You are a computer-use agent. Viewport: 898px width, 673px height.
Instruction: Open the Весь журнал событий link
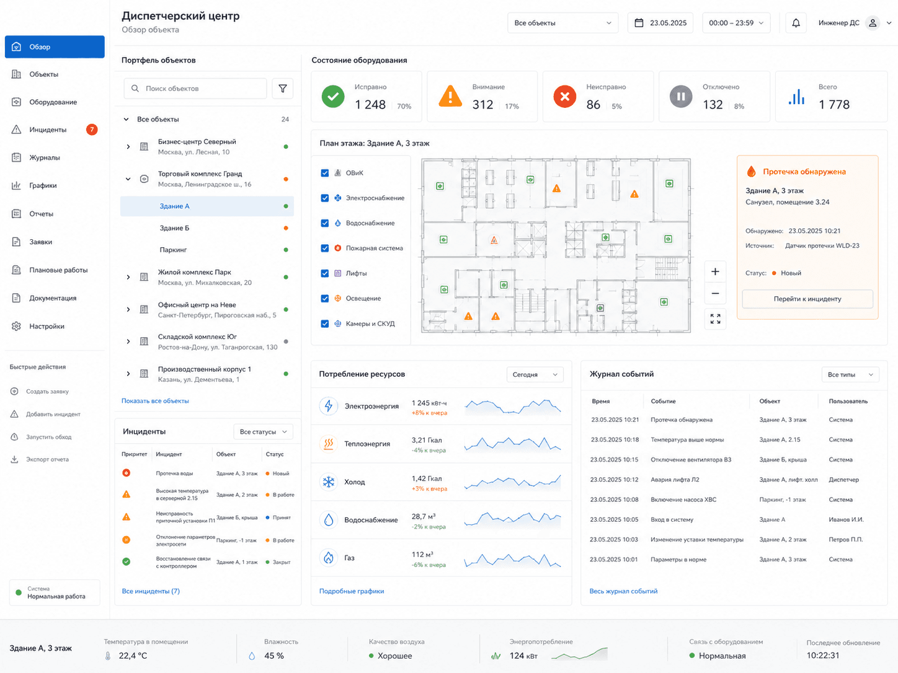[623, 591]
